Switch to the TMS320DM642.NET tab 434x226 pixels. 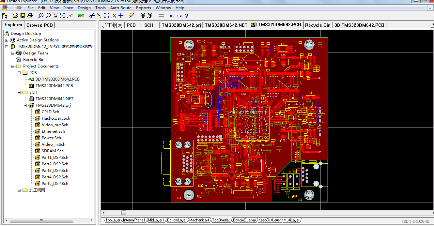225,25
